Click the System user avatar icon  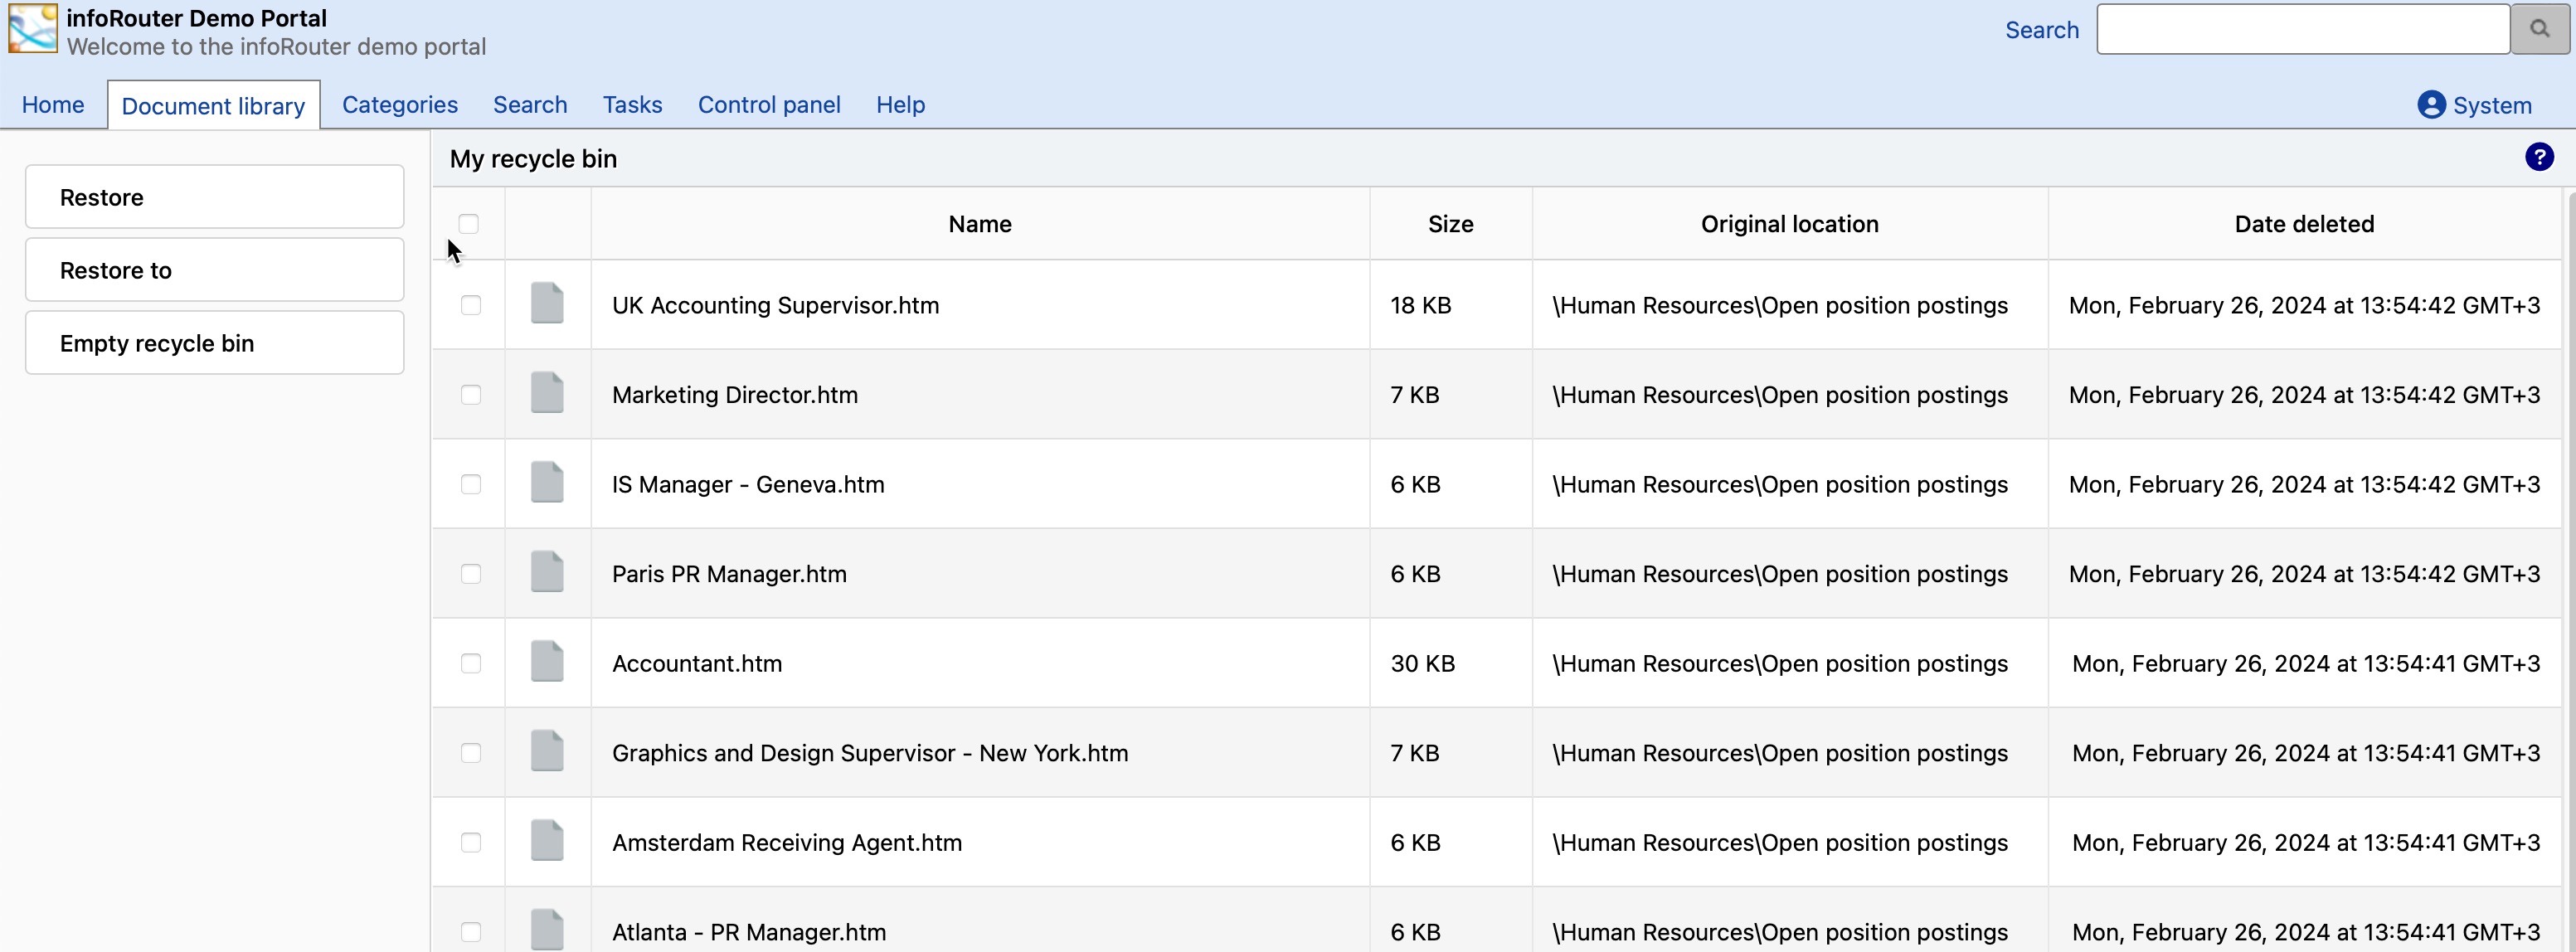click(x=2430, y=105)
